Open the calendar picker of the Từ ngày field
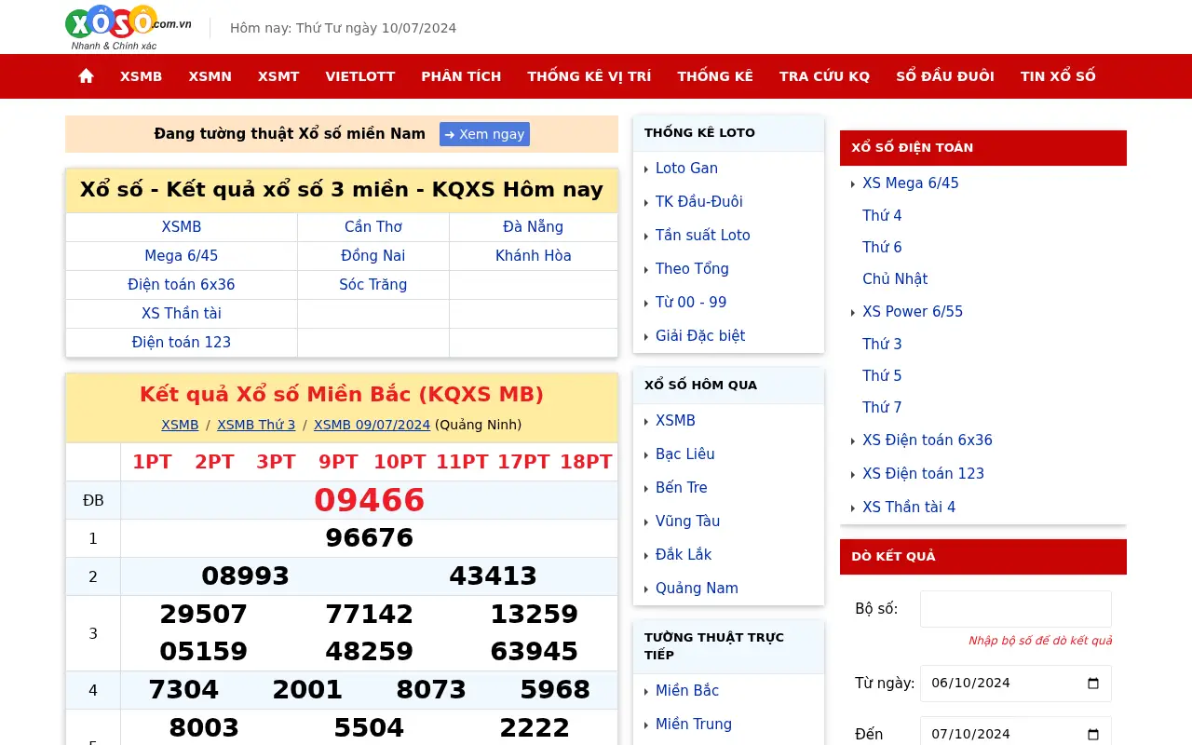 (1093, 683)
